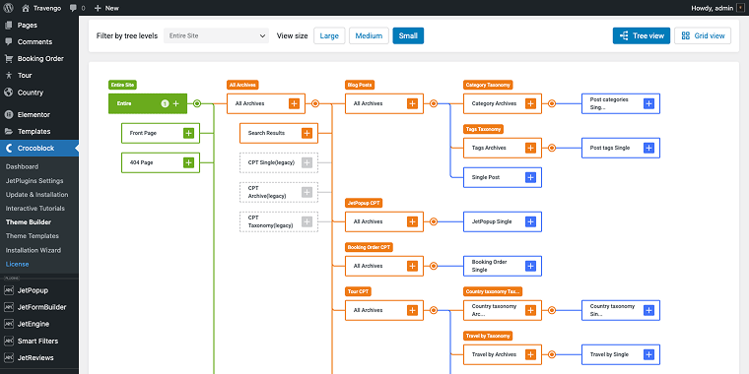The height and width of the screenshot is (374, 749).
Task: Add template to Booking Order Single node
Action: [530, 266]
